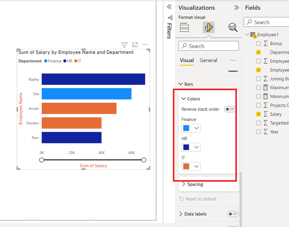Click sigma icon next to Joining Bonus field
The width and height of the screenshot is (289, 227).
click(x=266, y=79)
